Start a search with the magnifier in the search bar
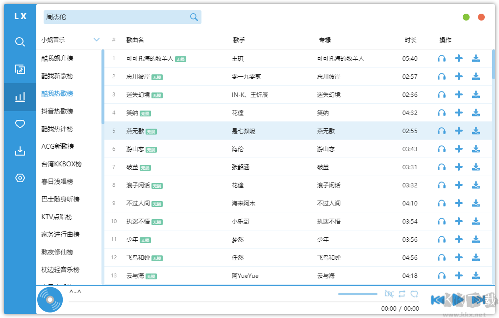 click(194, 17)
